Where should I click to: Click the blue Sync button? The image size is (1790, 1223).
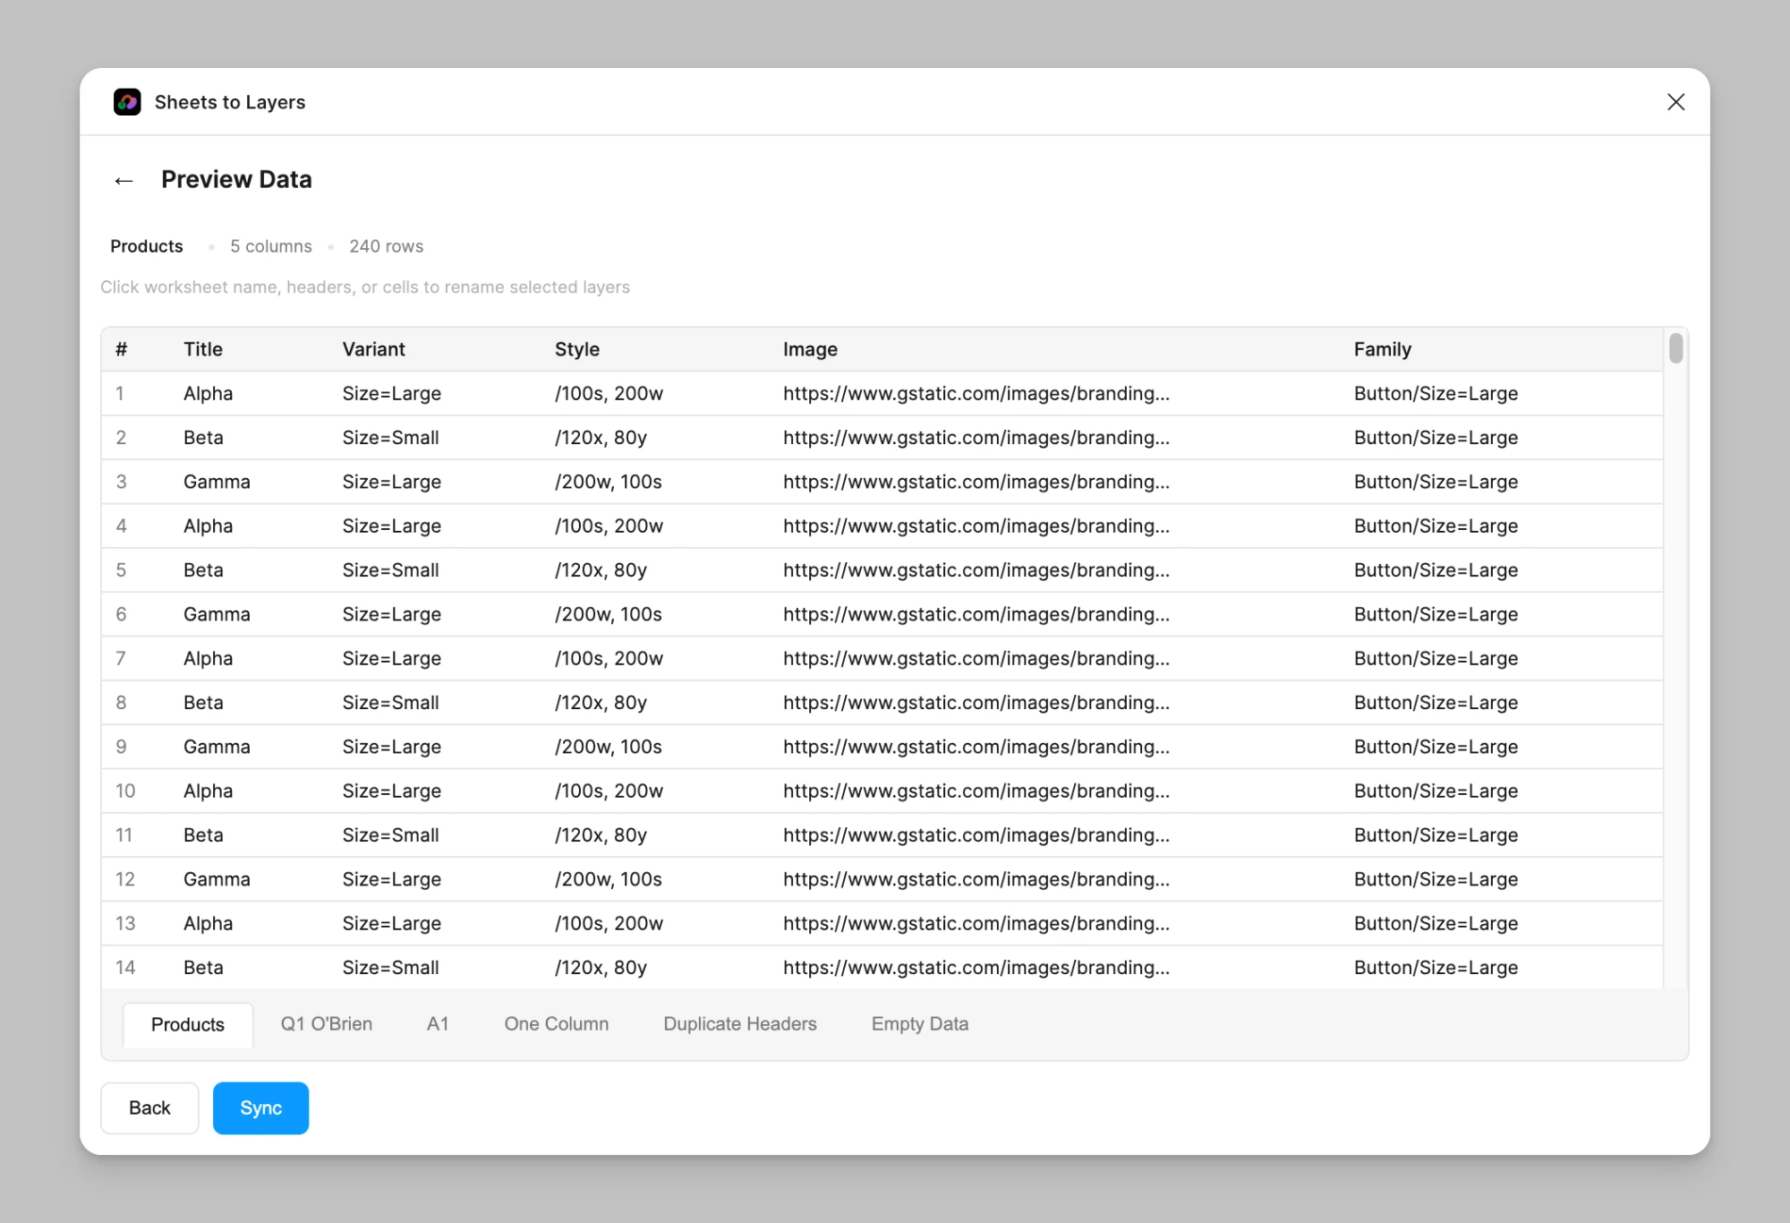click(x=260, y=1108)
